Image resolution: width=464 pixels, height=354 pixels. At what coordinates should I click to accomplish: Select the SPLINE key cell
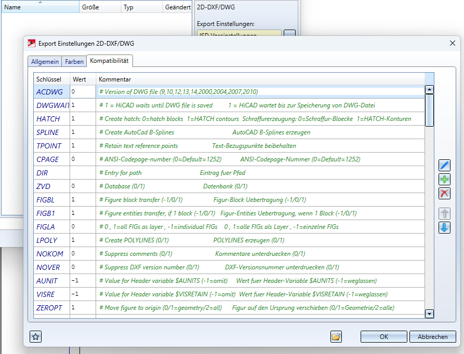coord(52,132)
